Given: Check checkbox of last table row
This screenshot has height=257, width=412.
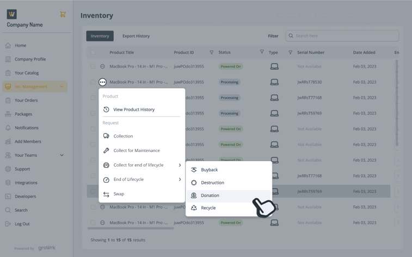Looking at the screenshot, I should pyautogui.click(x=93, y=223).
